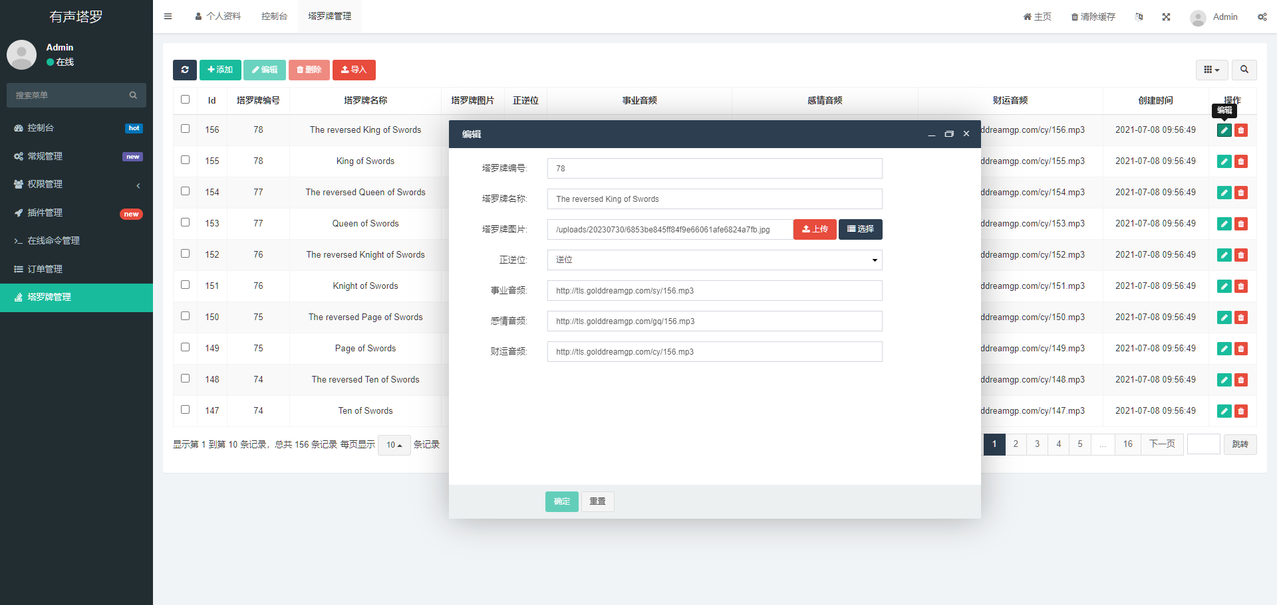Click edit pencil icon for row 152

[1224, 255]
